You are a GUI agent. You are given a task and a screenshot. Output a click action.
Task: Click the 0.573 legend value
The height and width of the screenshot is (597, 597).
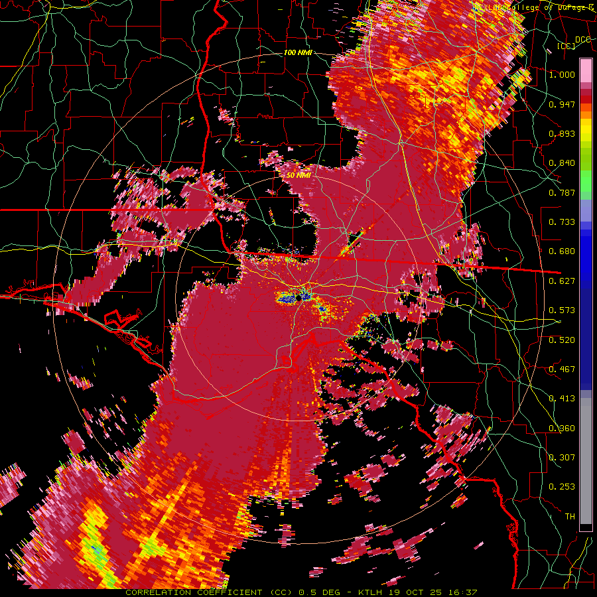562,310
